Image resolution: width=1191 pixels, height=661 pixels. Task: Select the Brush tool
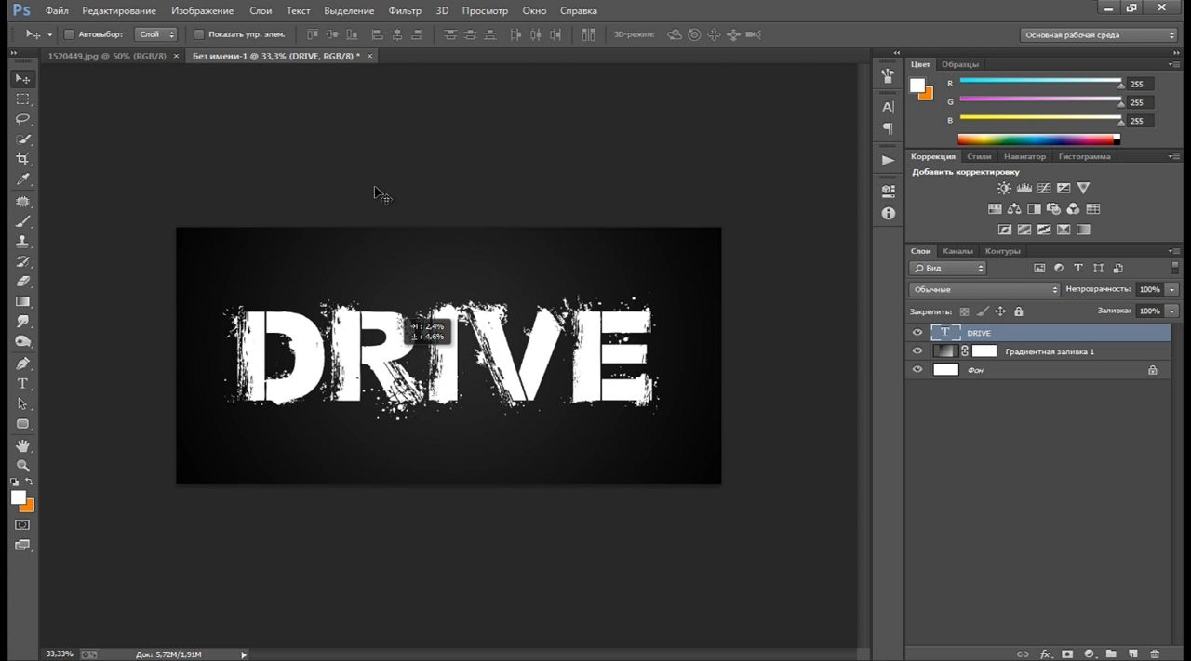point(22,221)
